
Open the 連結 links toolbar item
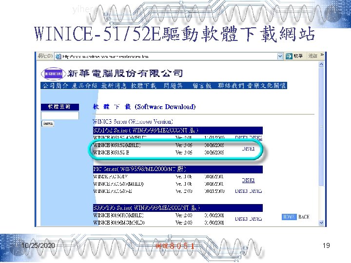tap(312, 56)
